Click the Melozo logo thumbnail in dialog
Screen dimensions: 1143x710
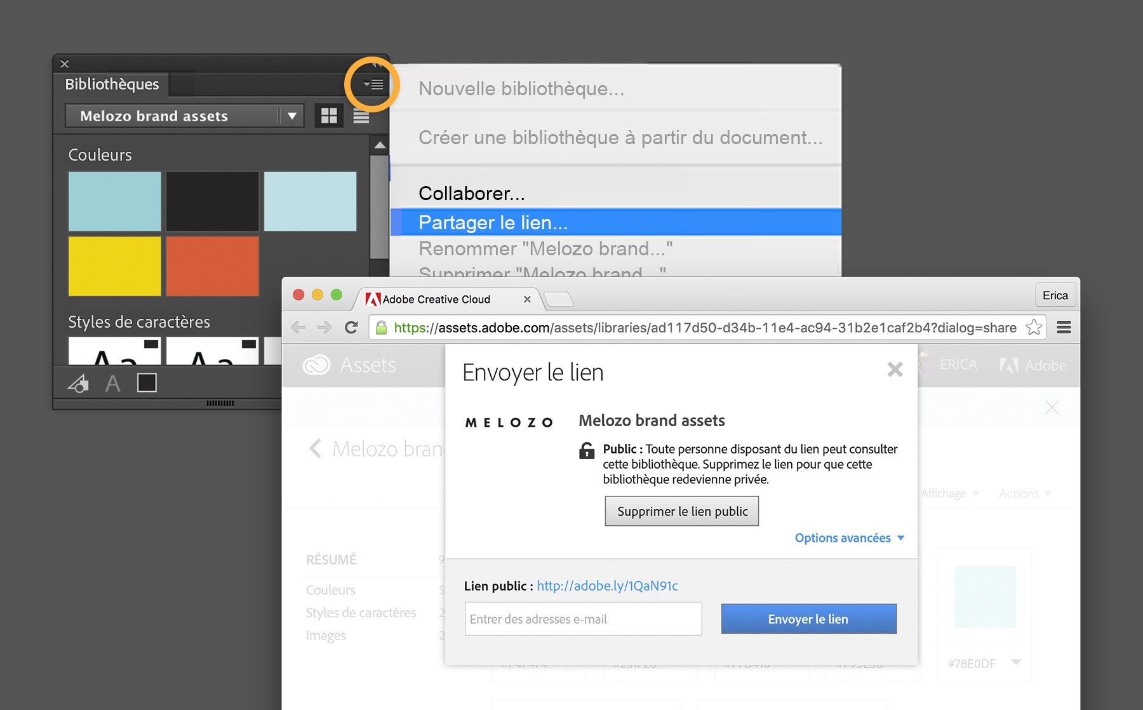click(509, 422)
